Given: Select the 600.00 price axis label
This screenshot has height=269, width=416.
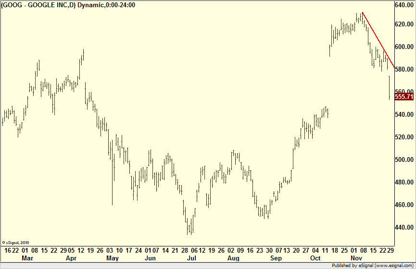Looking at the screenshot, I should pos(404,47).
